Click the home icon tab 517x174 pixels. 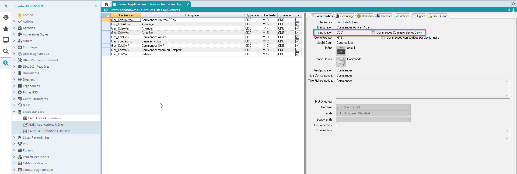[106, 4]
